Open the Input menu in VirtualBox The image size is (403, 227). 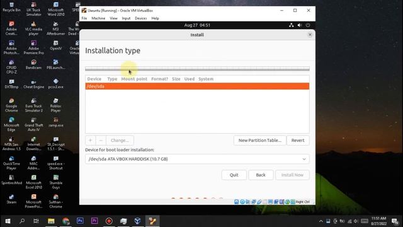(126, 18)
